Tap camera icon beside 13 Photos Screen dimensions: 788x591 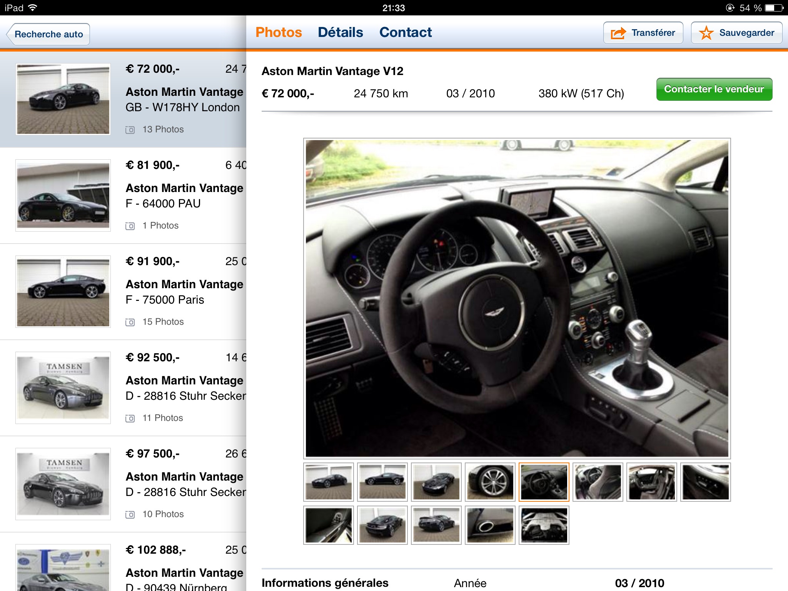point(130,130)
